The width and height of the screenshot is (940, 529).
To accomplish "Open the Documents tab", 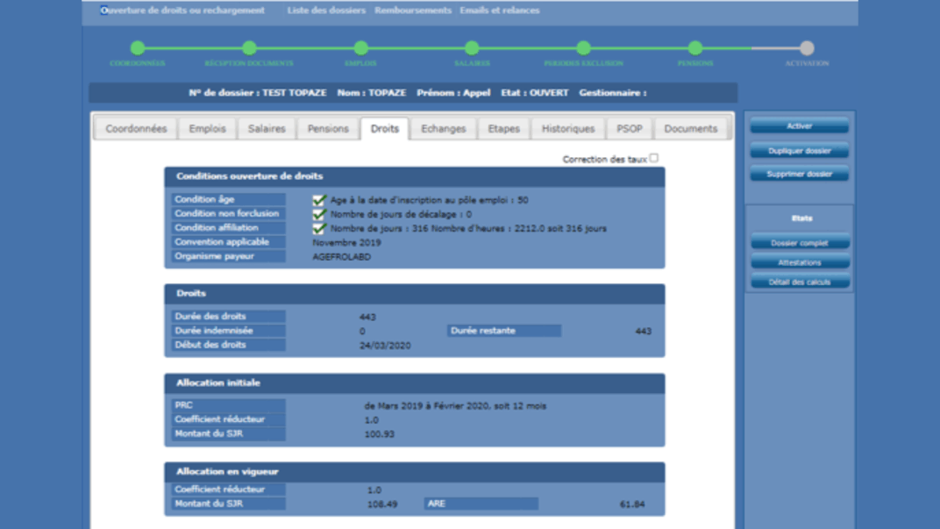I will coord(691,129).
